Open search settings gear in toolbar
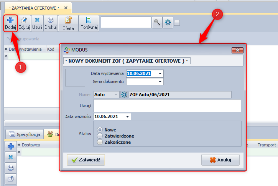This screenshot has width=278, height=186. (168, 23)
